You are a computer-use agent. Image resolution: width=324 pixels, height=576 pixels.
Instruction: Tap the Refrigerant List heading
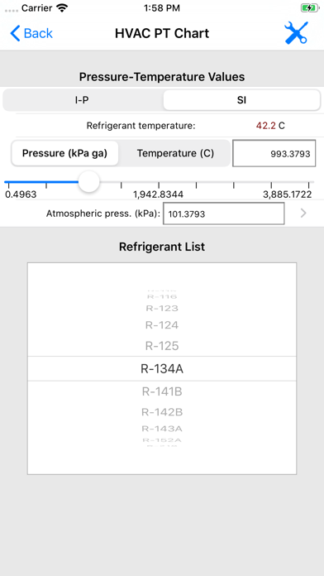(162, 247)
